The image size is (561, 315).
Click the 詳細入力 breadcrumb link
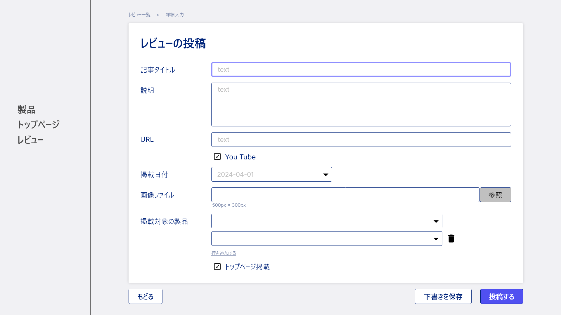(x=175, y=15)
